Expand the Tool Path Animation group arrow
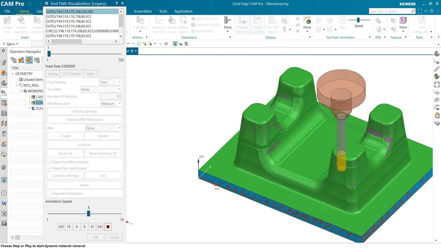Image resolution: width=441 pixels, height=248 pixels. click(370, 37)
